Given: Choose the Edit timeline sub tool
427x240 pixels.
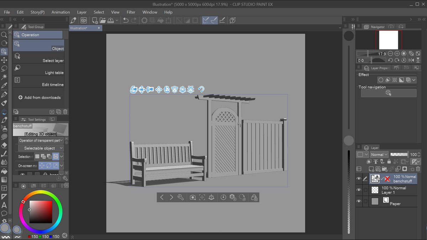Looking at the screenshot, I should 38,82.
